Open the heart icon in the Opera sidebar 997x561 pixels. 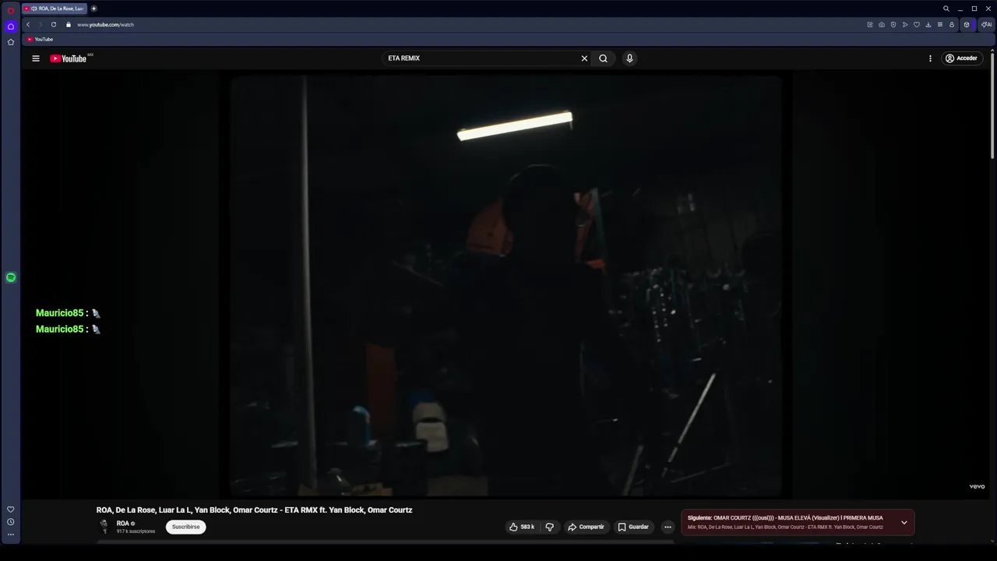click(x=10, y=510)
